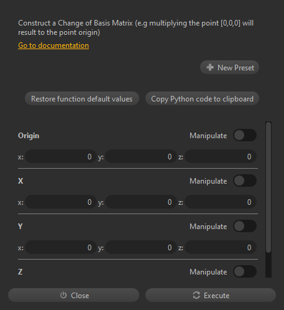284x310 pixels.
Task: Focus the Origin z value field
Action: tap(221, 156)
